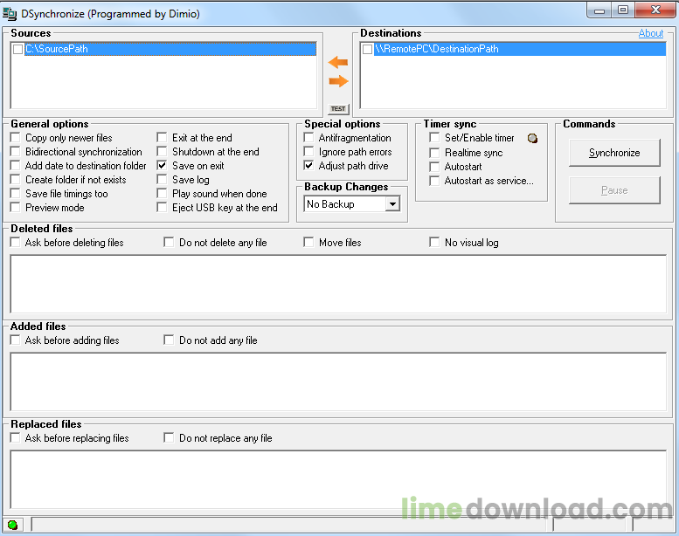
Task: Close the DSynchronize window
Action: click(655, 10)
